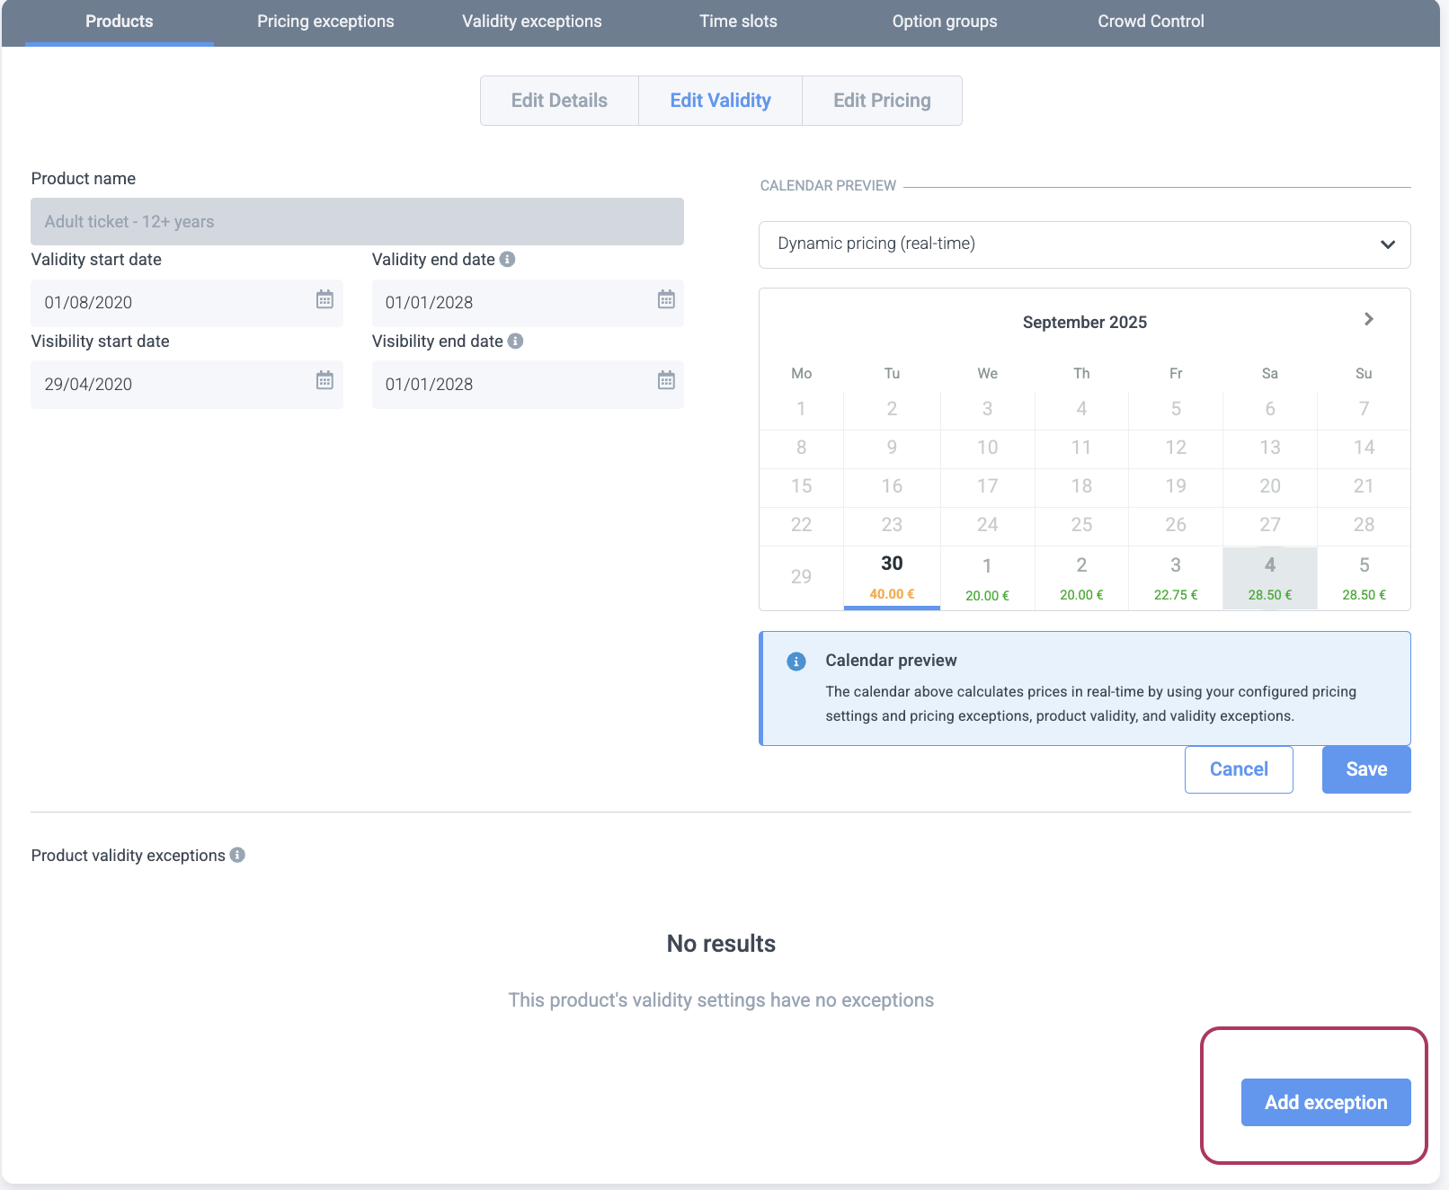Viewport: 1449px width, 1190px height.
Task: Open Validity end date calendar picker icon
Action: (x=666, y=300)
